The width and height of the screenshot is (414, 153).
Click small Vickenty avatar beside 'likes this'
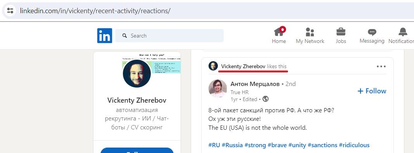point(213,66)
